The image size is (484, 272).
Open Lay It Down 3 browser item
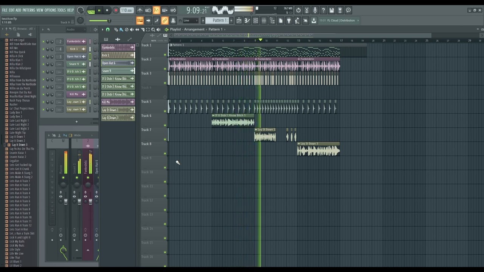pyautogui.click(x=19, y=145)
